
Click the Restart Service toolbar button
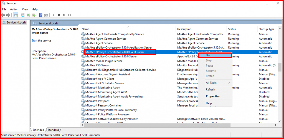coord(70,15)
